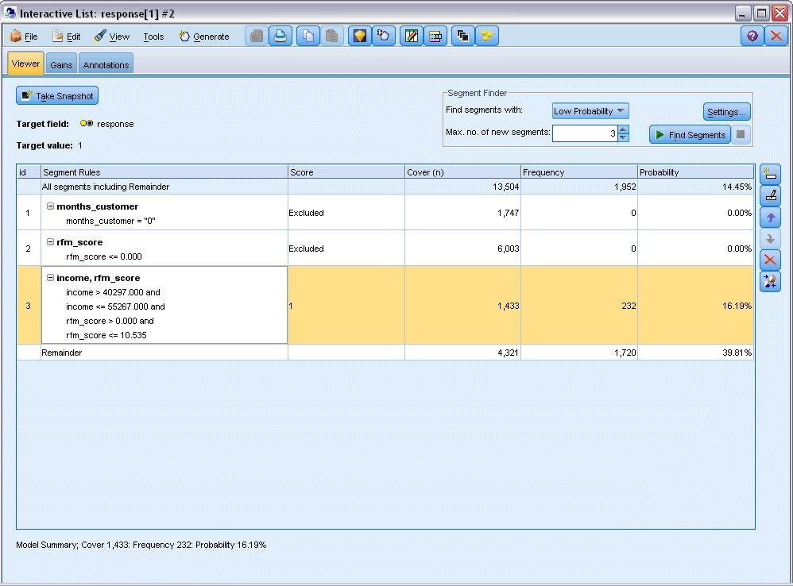This screenshot has width=793, height=586.
Task: Decrease max segments with the down stepper
Action: pos(624,138)
